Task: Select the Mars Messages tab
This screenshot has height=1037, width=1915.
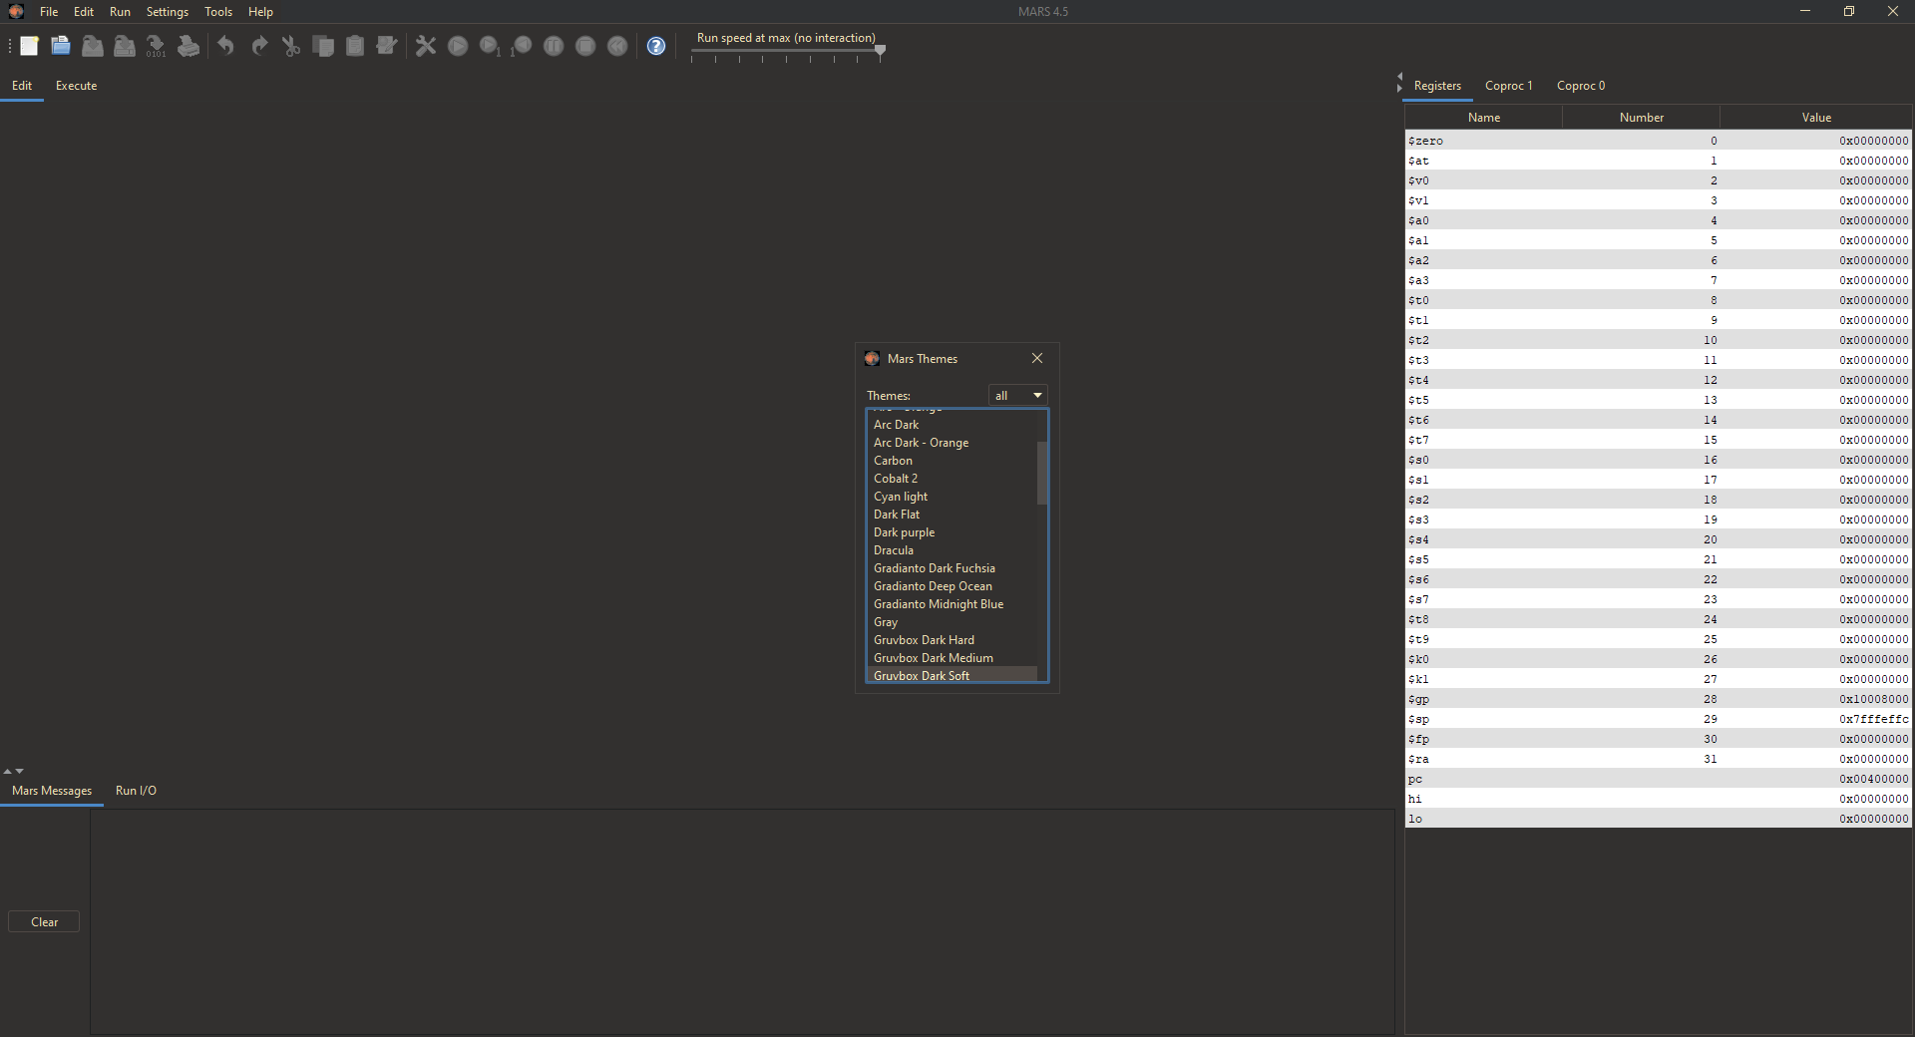Action: coord(52,791)
